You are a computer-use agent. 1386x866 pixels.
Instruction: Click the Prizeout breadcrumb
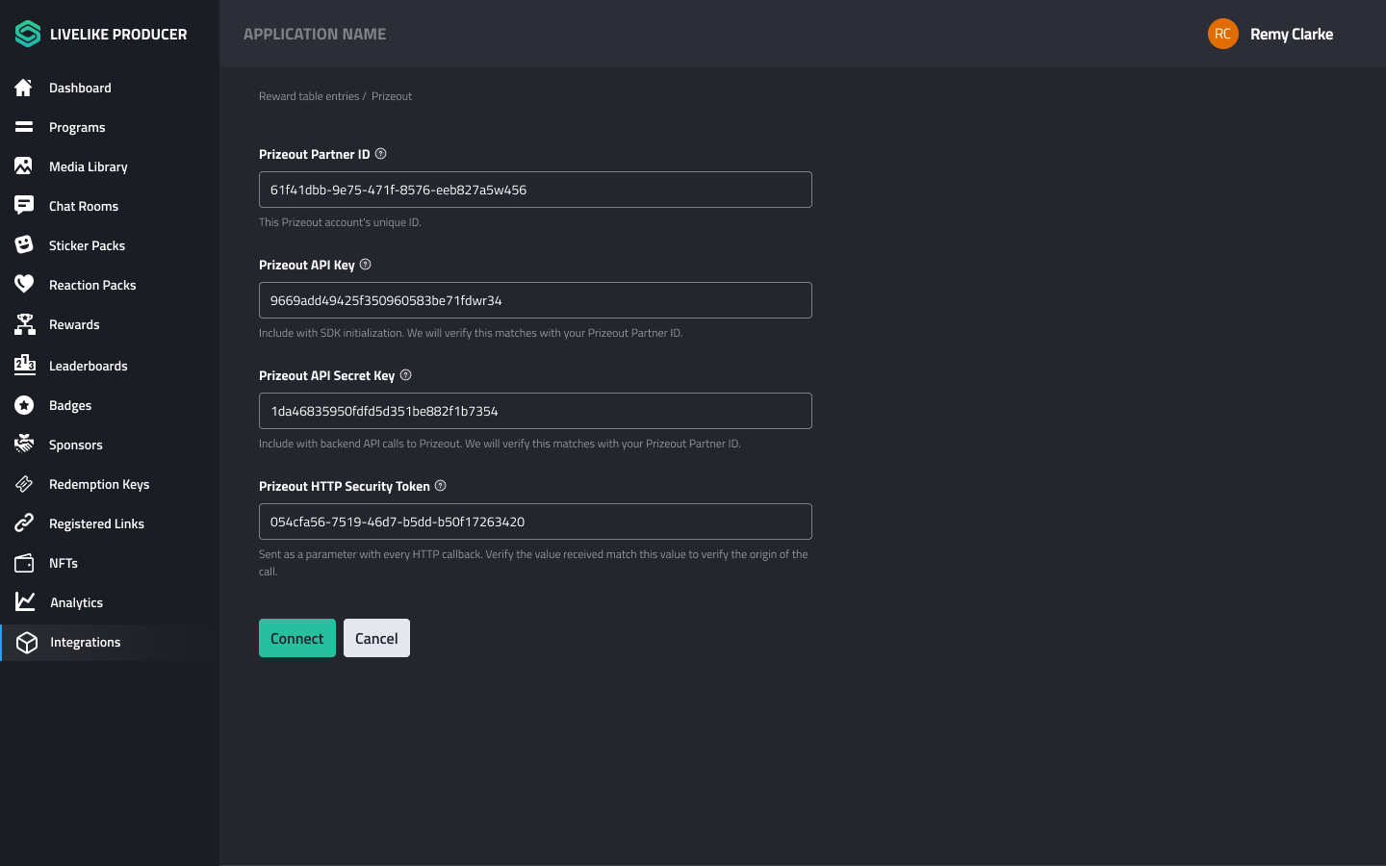[392, 96]
